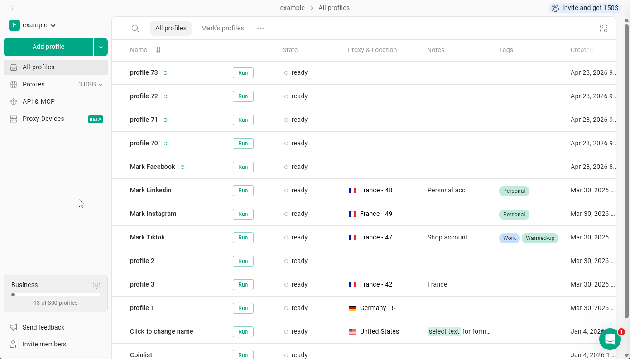Click Invite members link
The height and width of the screenshot is (359, 630).
click(x=44, y=344)
